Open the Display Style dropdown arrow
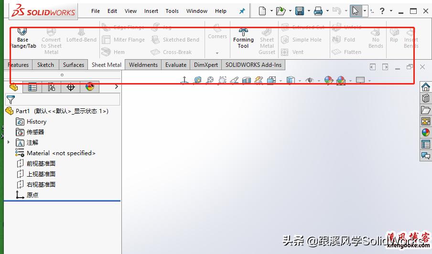This screenshot has height=254, width=432. coord(300,81)
